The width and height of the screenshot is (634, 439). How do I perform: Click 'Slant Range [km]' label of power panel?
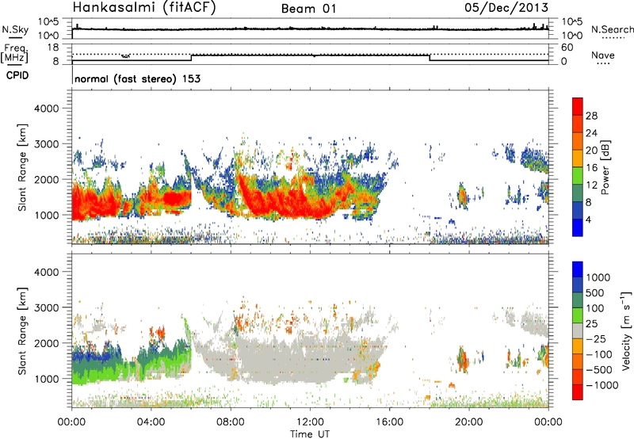22,167
